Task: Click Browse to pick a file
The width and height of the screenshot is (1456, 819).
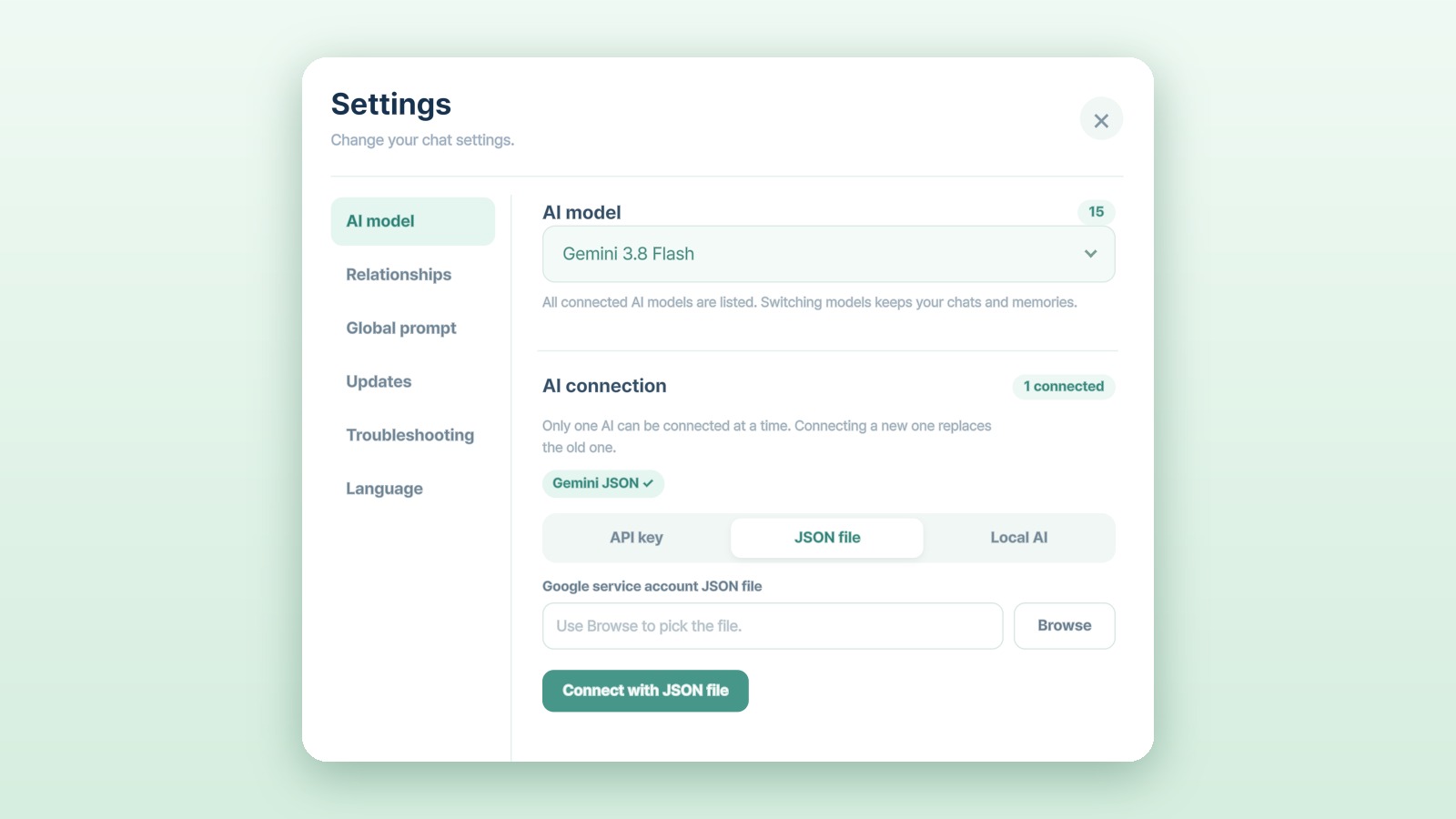Action: point(1065,626)
